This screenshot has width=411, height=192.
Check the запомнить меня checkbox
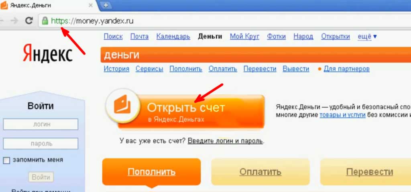coord(6,160)
